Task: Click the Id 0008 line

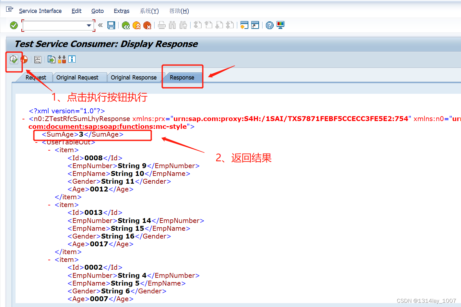Action: (95, 158)
